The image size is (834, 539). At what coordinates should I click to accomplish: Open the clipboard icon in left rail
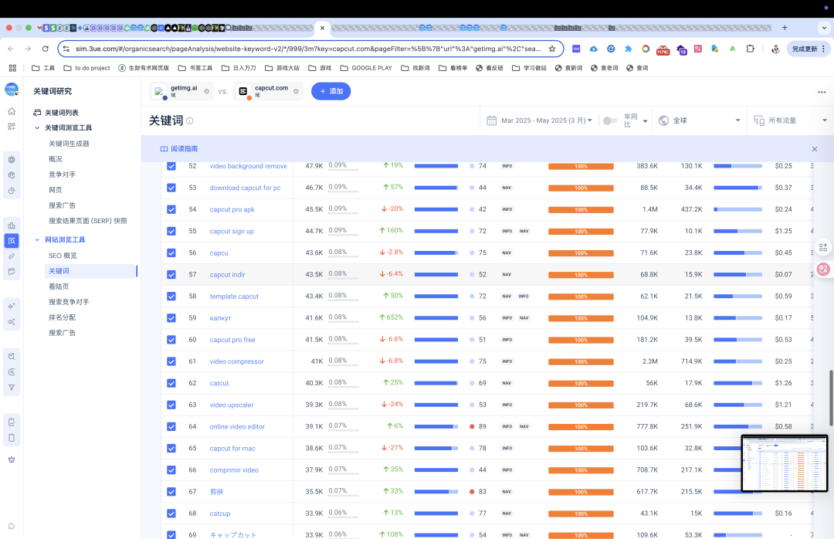12,438
